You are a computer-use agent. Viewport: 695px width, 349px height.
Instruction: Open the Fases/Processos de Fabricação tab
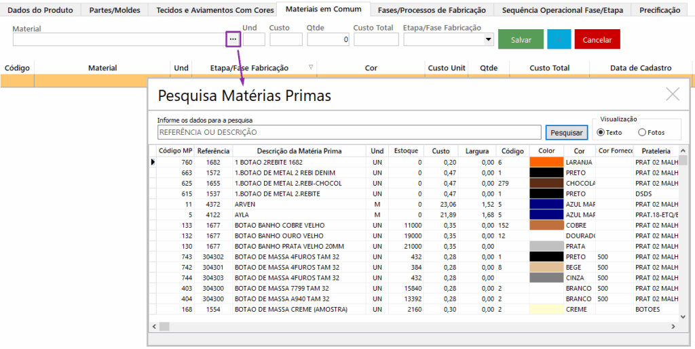click(x=432, y=10)
